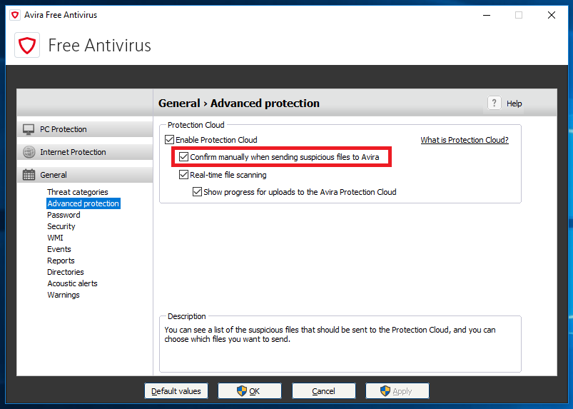Open the PC Protection section

point(85,129)
